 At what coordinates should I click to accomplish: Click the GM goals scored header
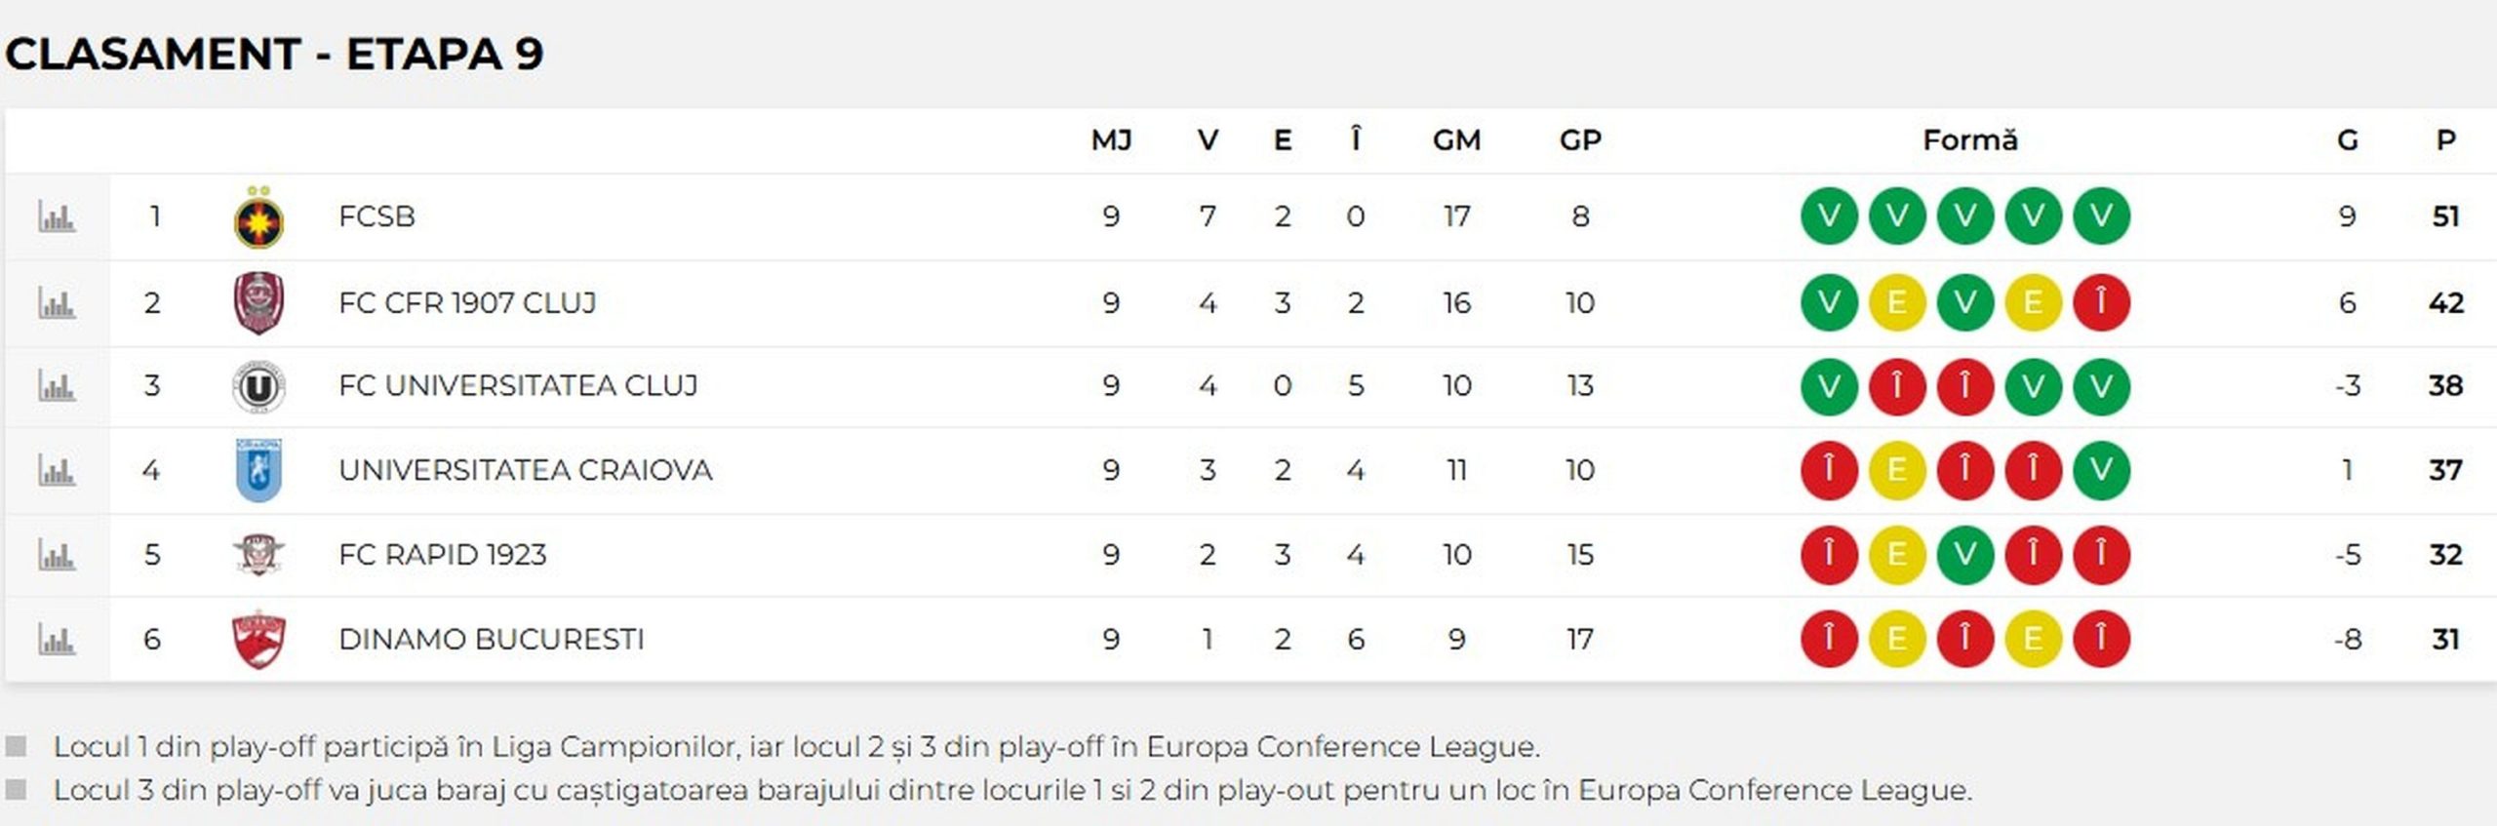tap(1456, 140)
